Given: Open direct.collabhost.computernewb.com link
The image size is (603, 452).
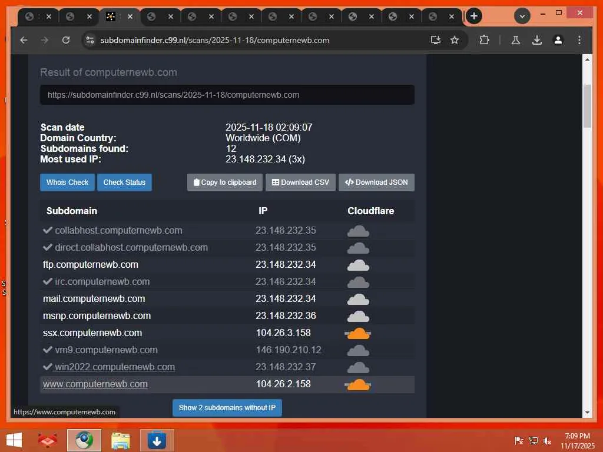Looking at the screenshot, I should tap(131, 248).
